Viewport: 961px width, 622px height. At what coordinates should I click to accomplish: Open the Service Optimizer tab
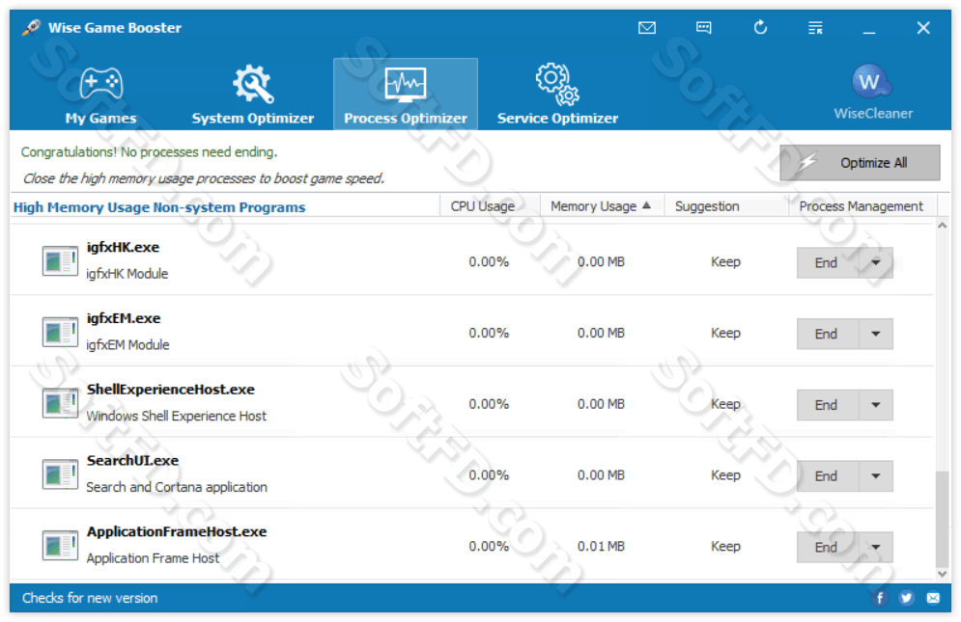tap(557, 95)
